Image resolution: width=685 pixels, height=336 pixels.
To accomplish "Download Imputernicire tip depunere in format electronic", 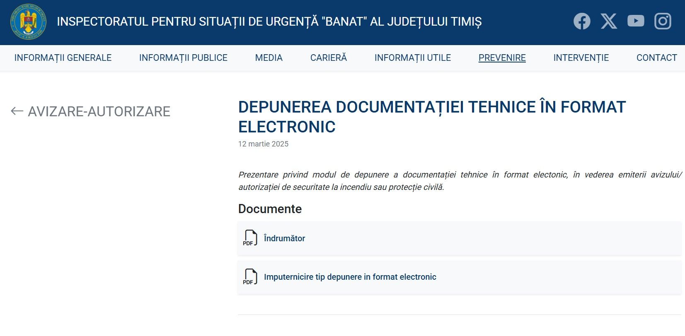I will pyautogui.click(x=350, y=277).
